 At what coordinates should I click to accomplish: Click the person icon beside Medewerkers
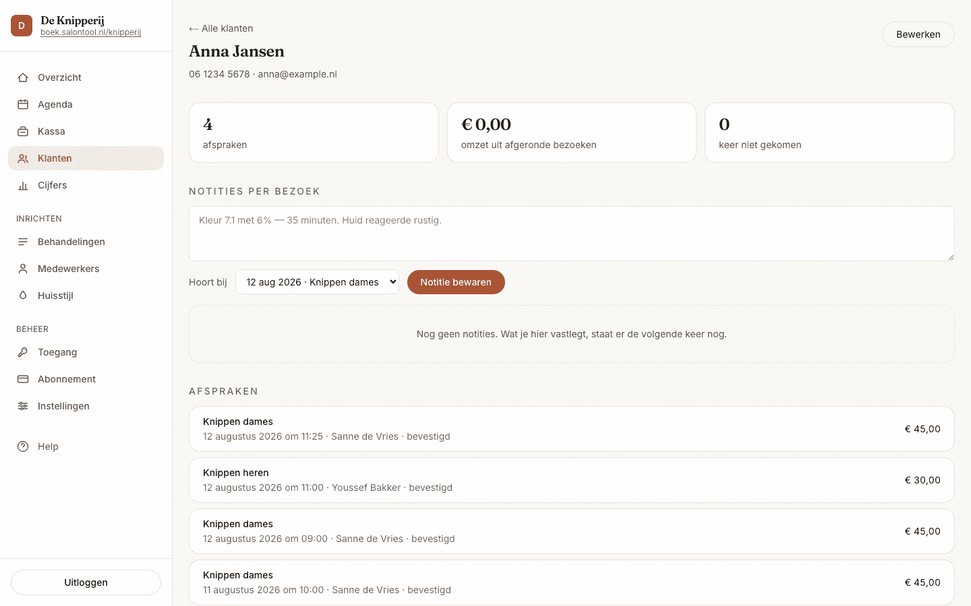23,269
